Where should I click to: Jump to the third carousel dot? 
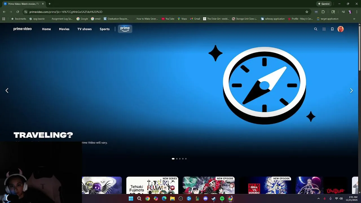(180, 159)
